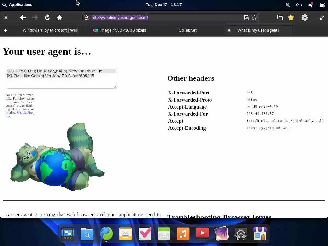The width and height of the screenshot is (328, 246).
Task: Go back with the back arrow button
Action: click(x=23, y=18)
